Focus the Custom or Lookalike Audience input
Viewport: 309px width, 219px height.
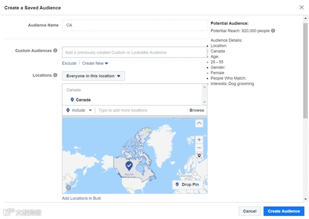pos(135,52)
